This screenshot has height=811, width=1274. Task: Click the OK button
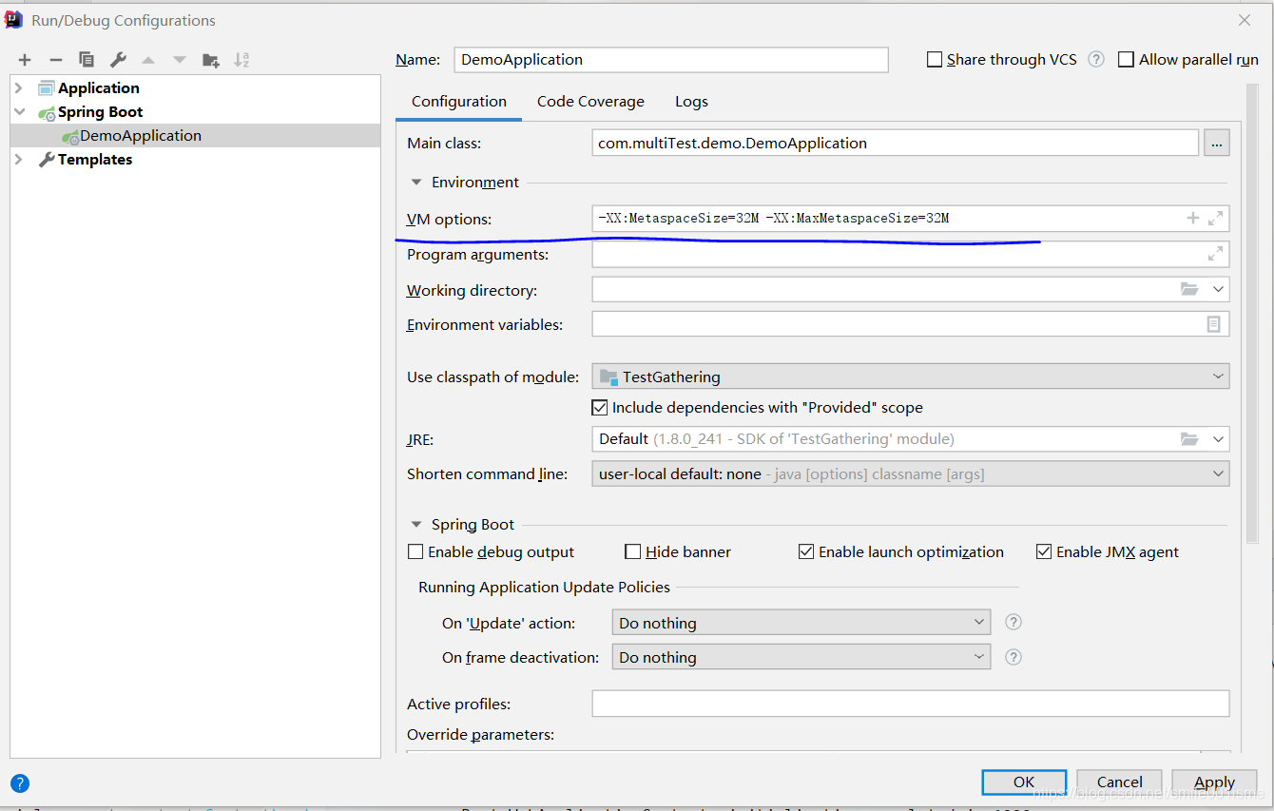(x=1024, y=782)
